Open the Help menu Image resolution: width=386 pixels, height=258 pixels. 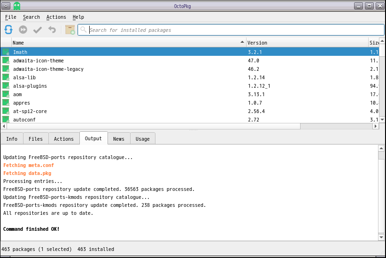point(78,17)
